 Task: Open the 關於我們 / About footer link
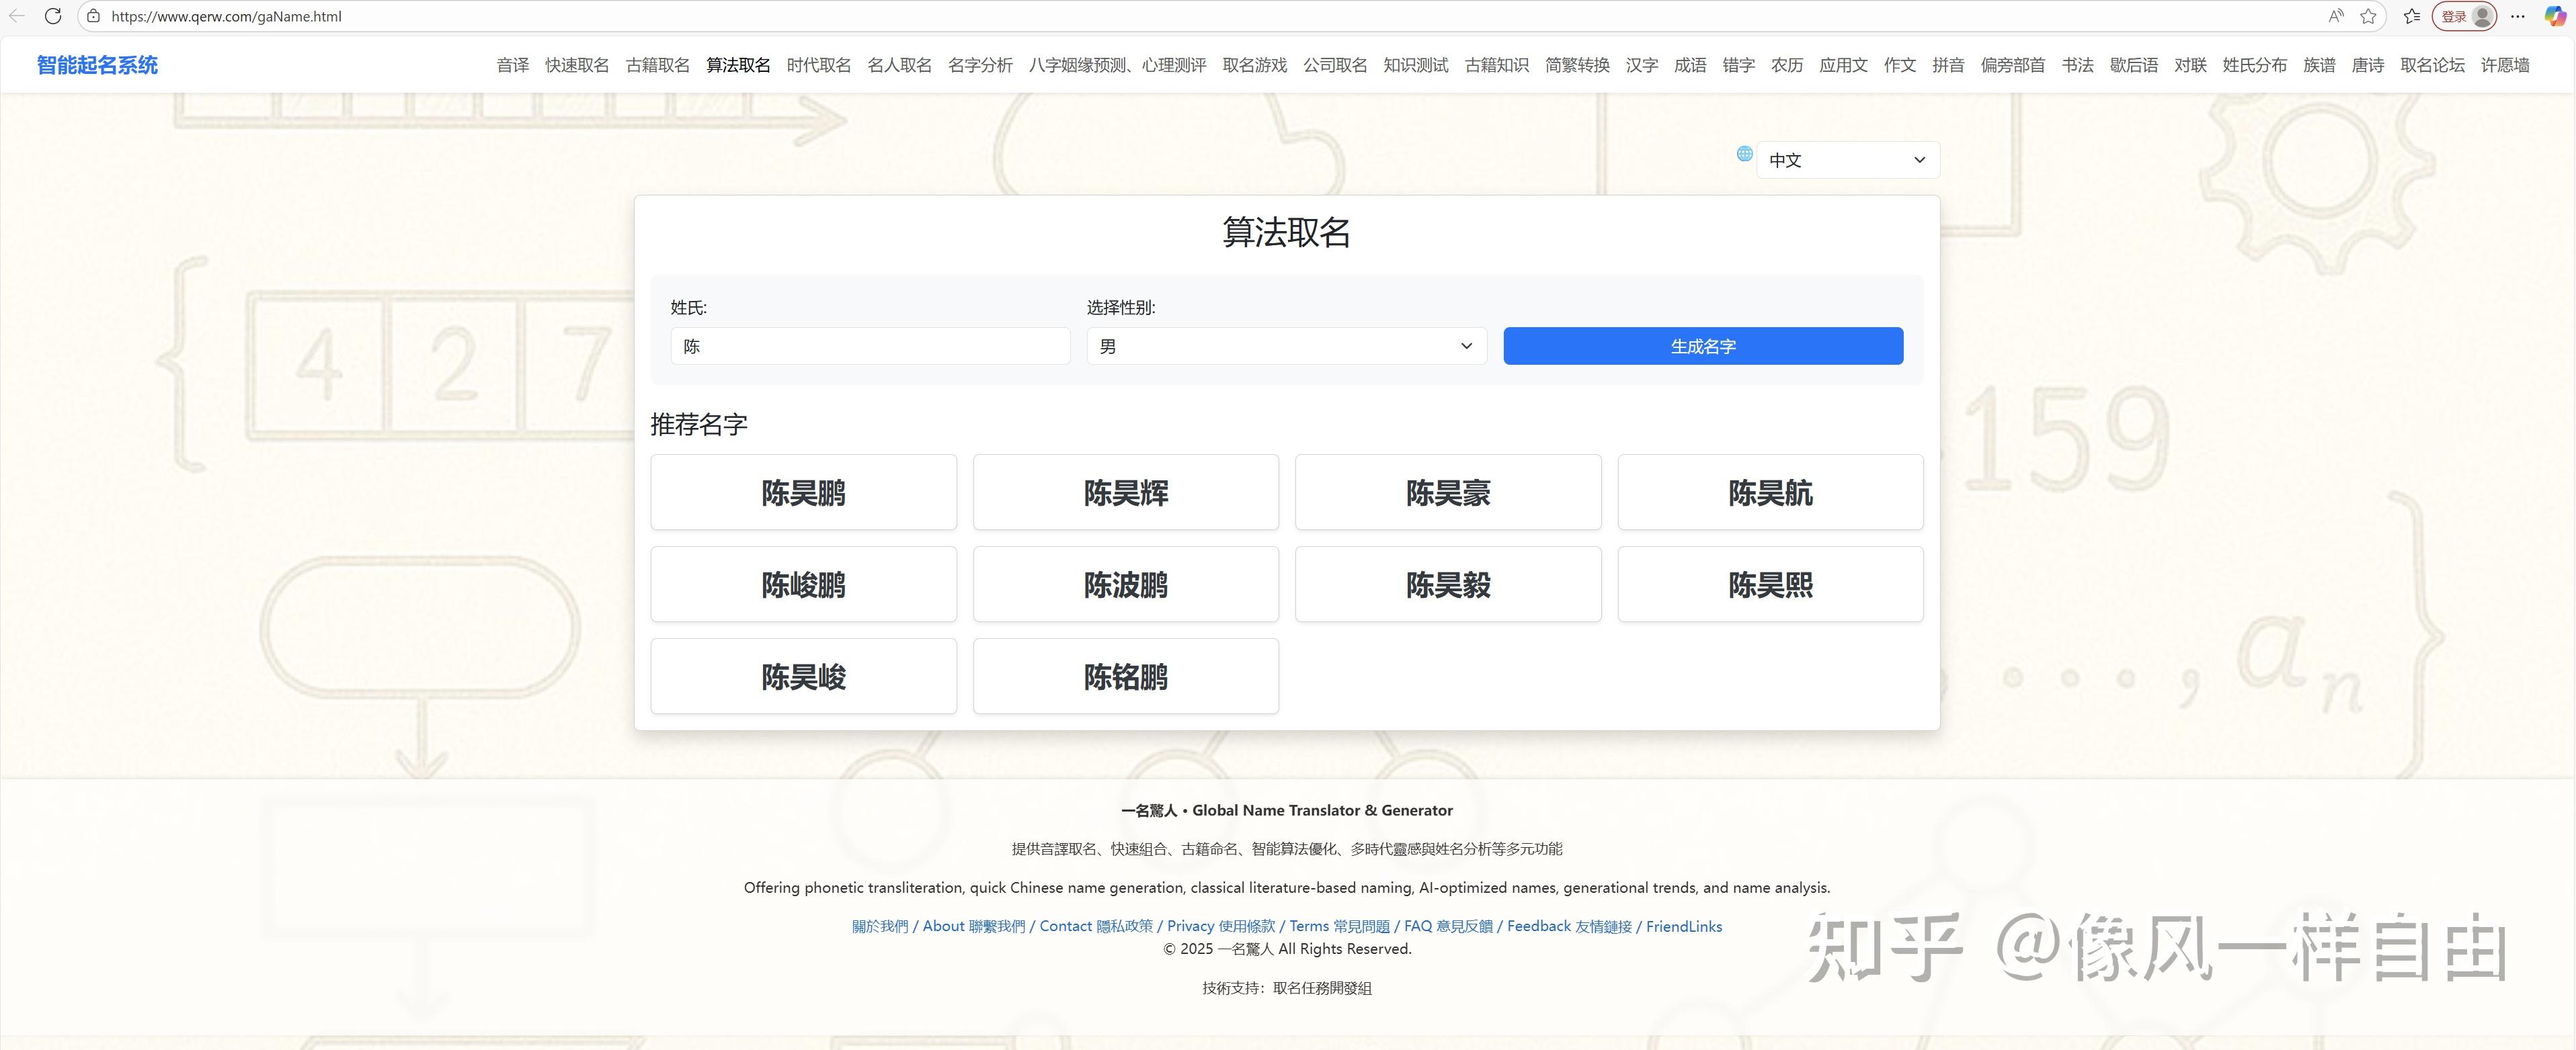click(908, 926)
